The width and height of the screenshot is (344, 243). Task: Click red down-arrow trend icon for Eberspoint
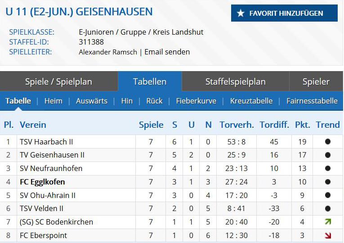(328, 235)
